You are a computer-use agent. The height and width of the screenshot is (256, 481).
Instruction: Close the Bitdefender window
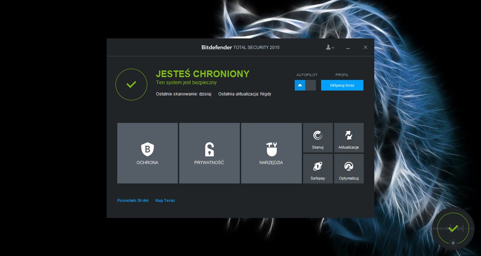coord(366,47)
